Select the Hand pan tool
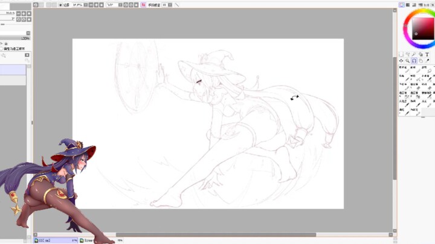Screen dimensions: 435x244 click(x=420, y=61)
